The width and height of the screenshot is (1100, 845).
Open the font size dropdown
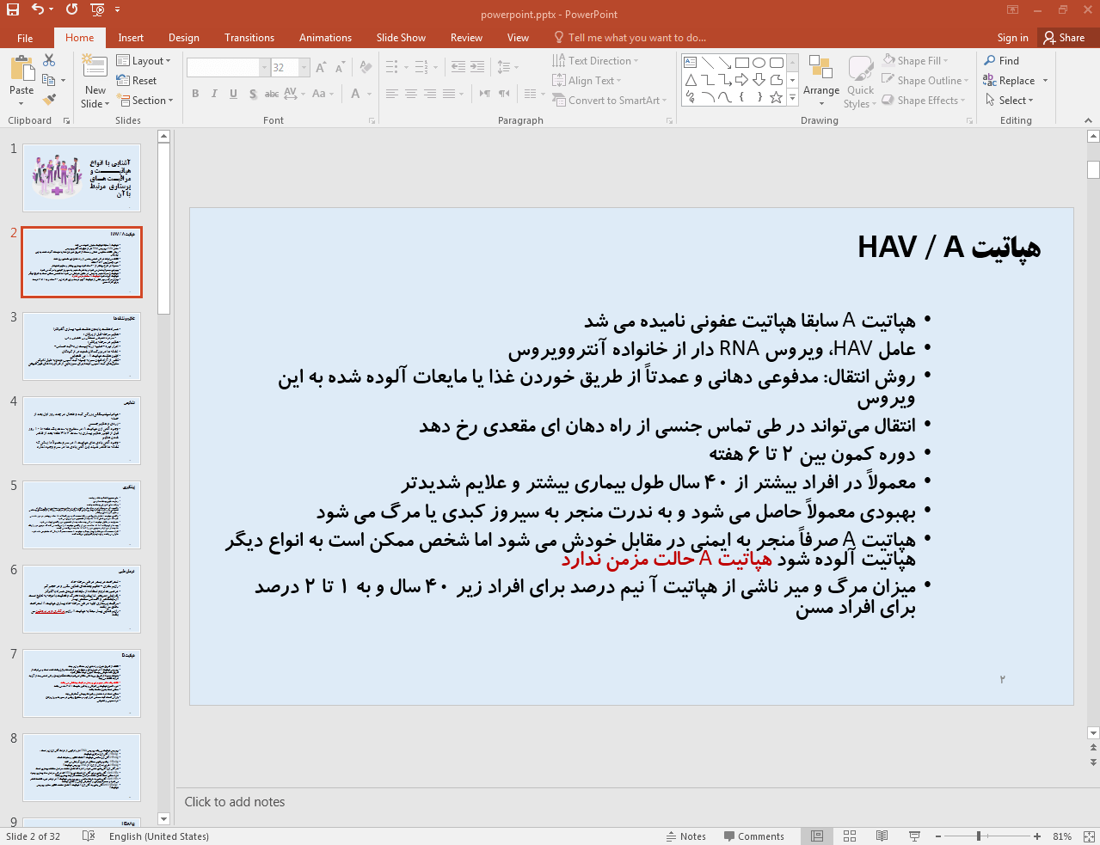pos(304,68)
